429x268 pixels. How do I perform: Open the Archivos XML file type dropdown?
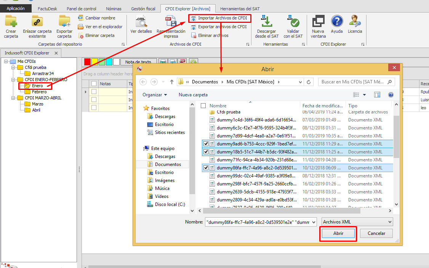(357, 222)
